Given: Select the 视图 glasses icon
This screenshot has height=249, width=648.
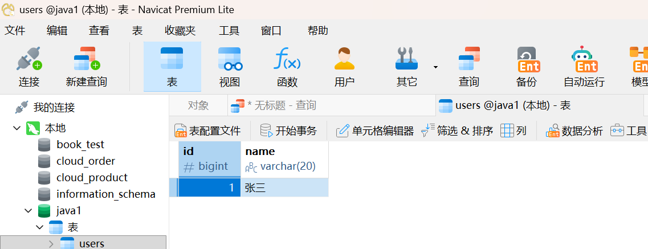Looking at the screenshot, I should click(230, 59).
